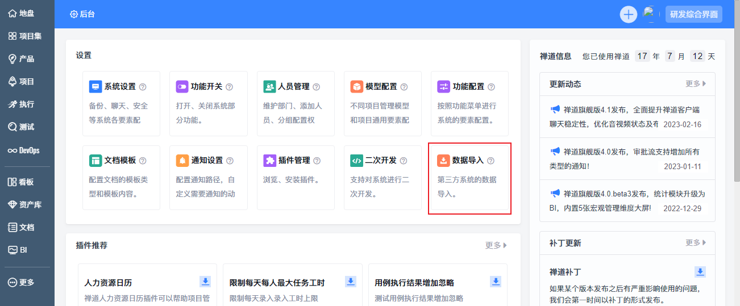The image size is (740, 306).
Task: Click the 通知设置 bell icon
Action: pyautogui.click(x=182, y=161)
